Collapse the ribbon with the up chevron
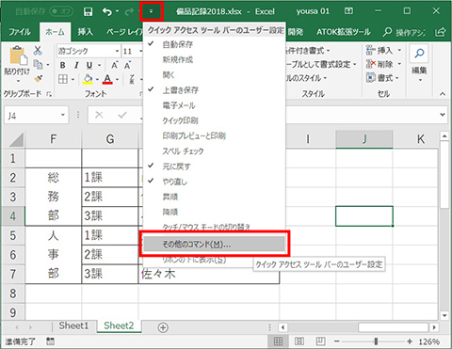452x349 pixels. [443, 93]
